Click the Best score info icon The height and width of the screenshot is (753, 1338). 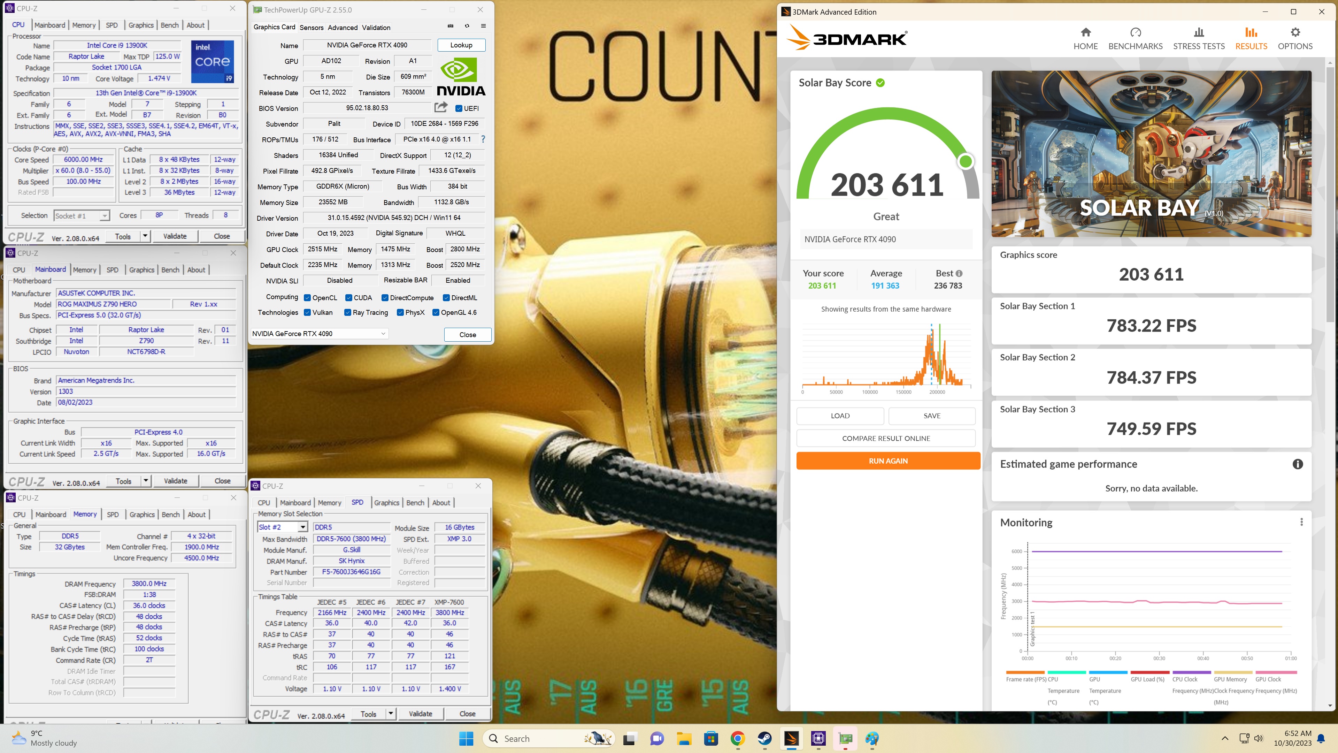click(959, 273)
